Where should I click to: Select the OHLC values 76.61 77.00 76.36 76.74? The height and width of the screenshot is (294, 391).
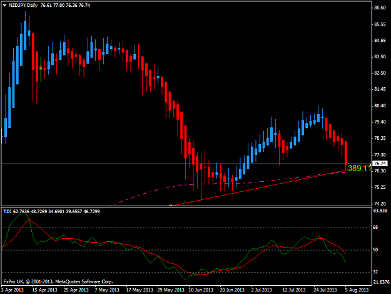pyautogui.click(x=65, y=5)
